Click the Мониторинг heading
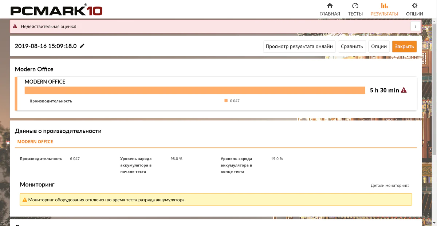Viewport: 437px width, 226px height. tap(37, 185)
